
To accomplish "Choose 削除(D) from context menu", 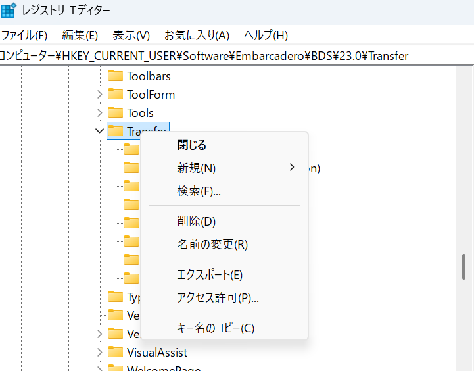I will (196, 222).
